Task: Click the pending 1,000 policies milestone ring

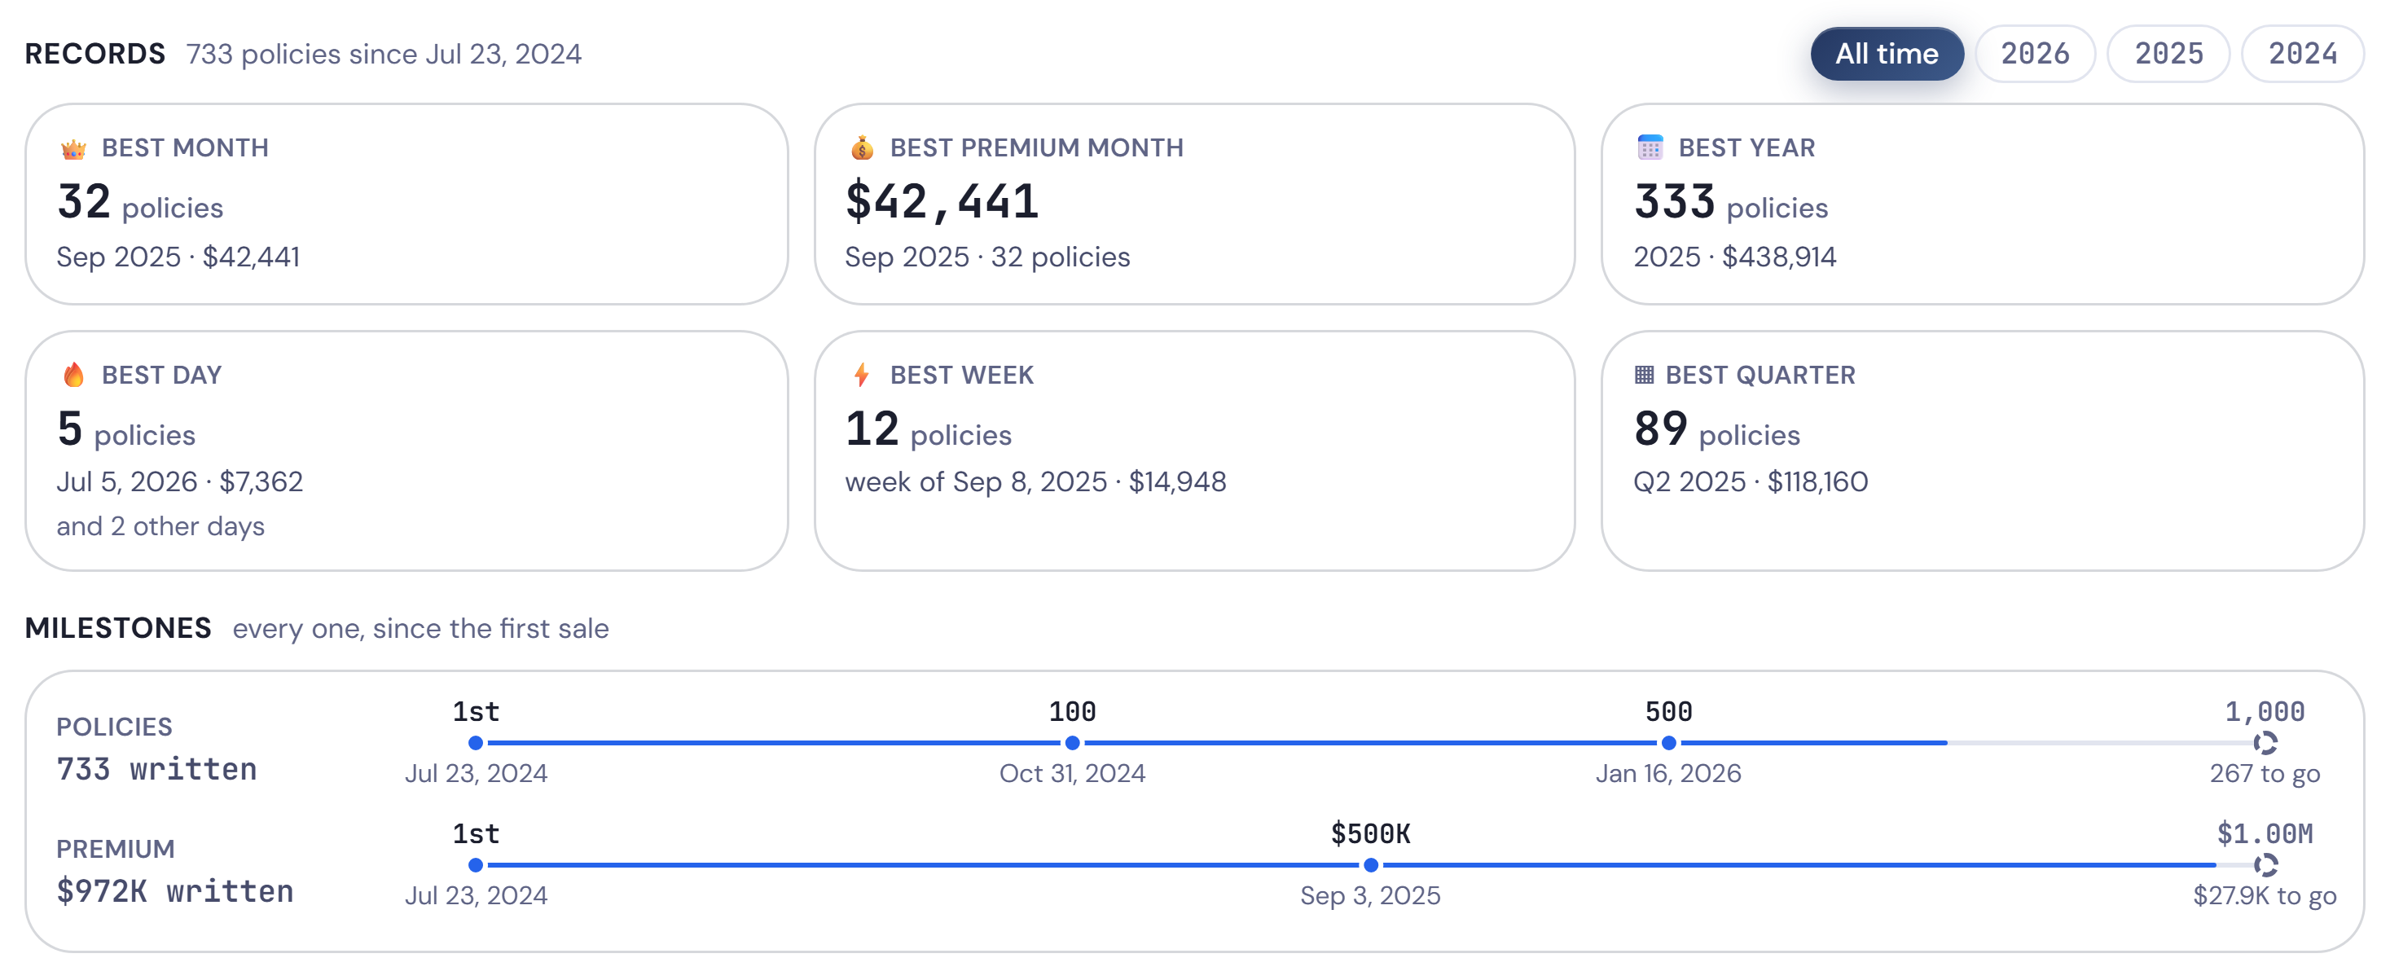Action: 2265,744
